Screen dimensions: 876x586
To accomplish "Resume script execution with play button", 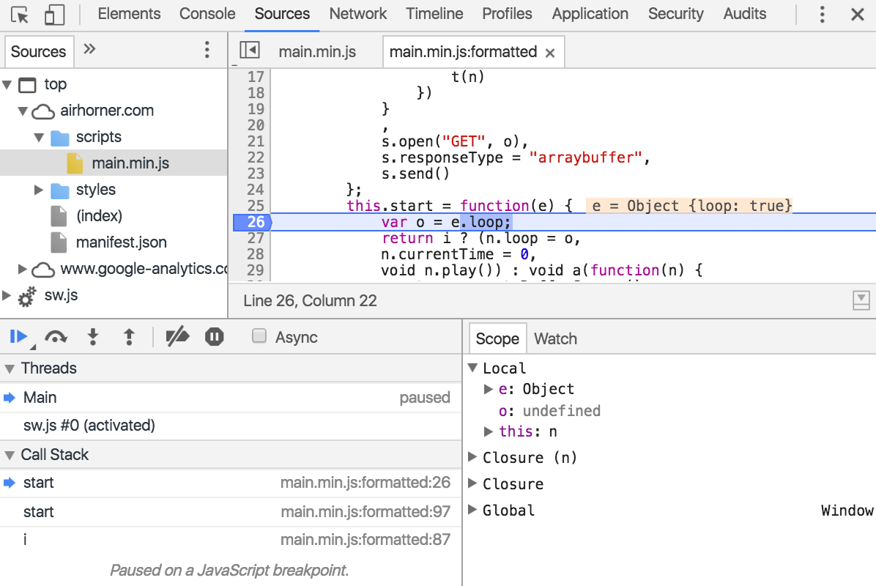I will (18, 337).
